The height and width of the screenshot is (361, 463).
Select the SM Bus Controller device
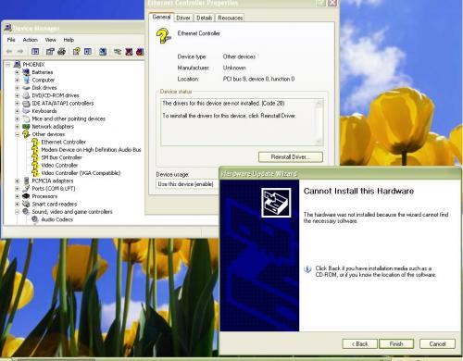tap(61, 157)
